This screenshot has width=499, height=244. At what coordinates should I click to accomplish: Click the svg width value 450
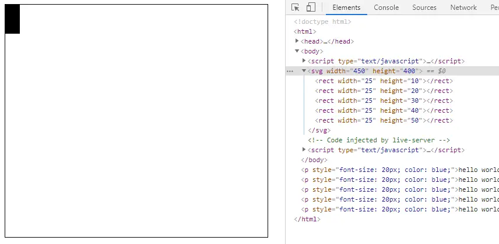tap(359, 71)
